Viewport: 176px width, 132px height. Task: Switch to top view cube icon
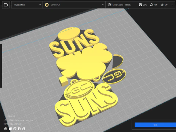pyautogui.click(x=15, y=129)
